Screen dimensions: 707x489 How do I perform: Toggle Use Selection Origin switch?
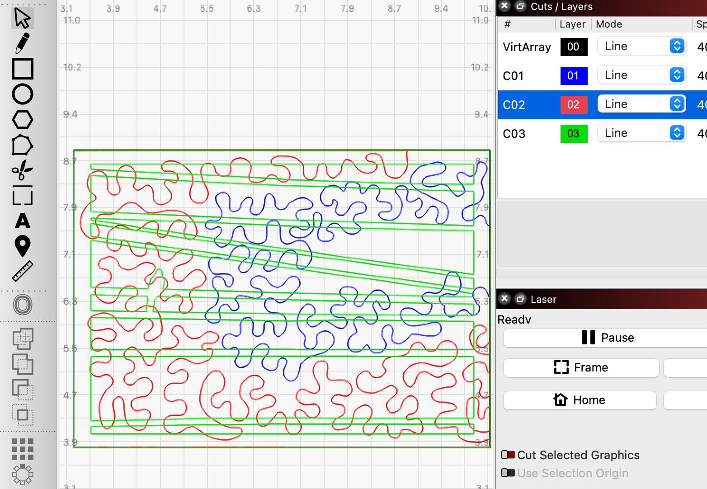(x=508, y=473)
